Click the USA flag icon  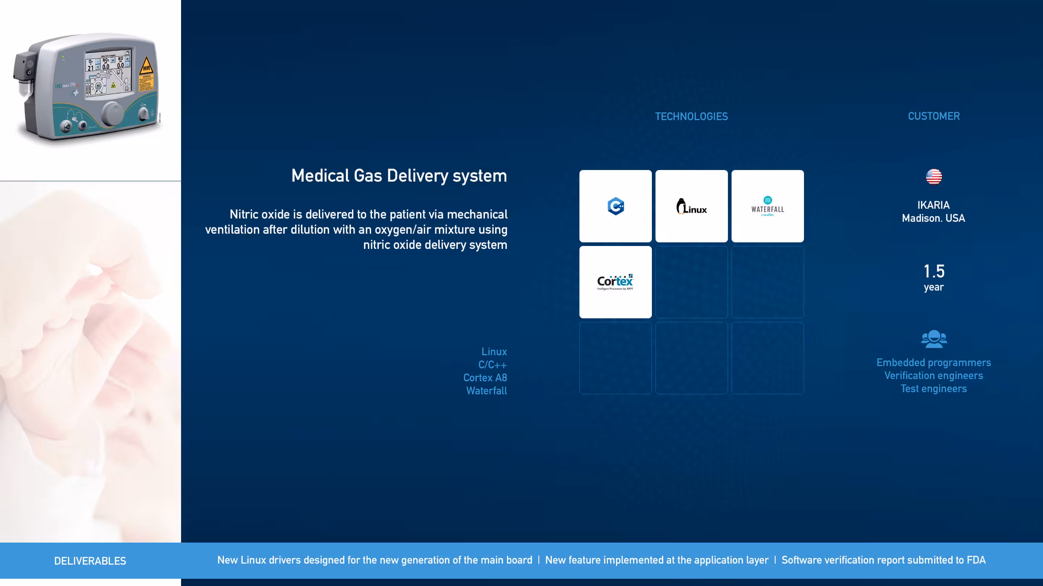pos(934,177)
